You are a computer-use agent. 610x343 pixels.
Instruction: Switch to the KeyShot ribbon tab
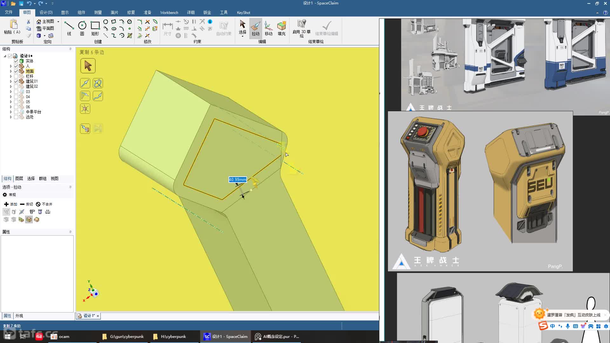click(x=243, y=12)
